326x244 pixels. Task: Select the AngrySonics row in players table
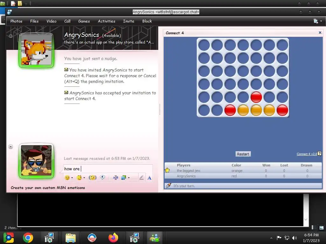243,176
